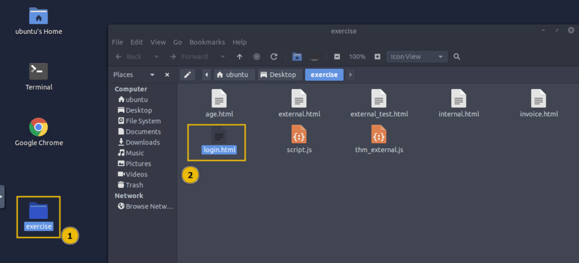Stop loading the current location
579x263 pixels.
click(x=257, y=57)
